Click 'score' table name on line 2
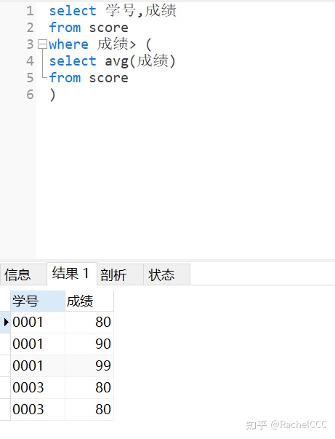The height and width of the screenshot is (439, 335). [108, 28]
